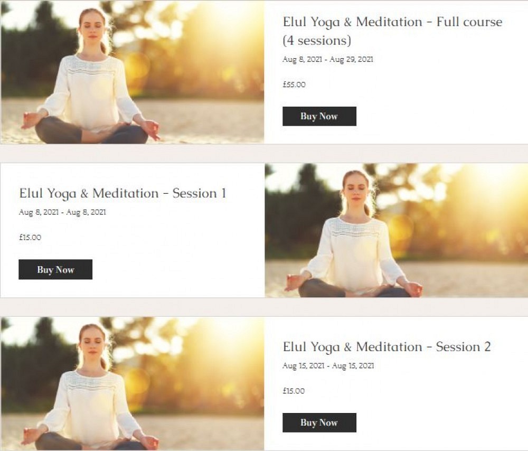Click the "(4 sessions)" text in the first title
This screenshot has width=528, height=451.
pos(317,41)
